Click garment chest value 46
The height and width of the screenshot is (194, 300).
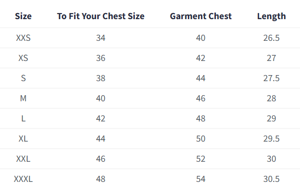tap(201, 98)
